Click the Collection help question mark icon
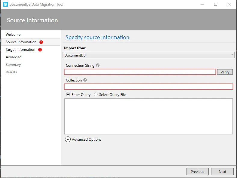237x178 pixels. click(85, 80)
